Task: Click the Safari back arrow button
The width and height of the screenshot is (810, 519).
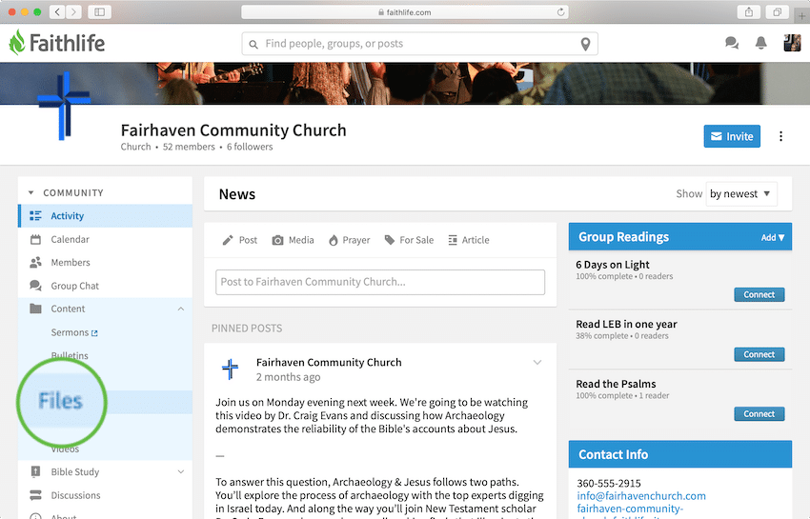Action: click(x=57, y=11)
